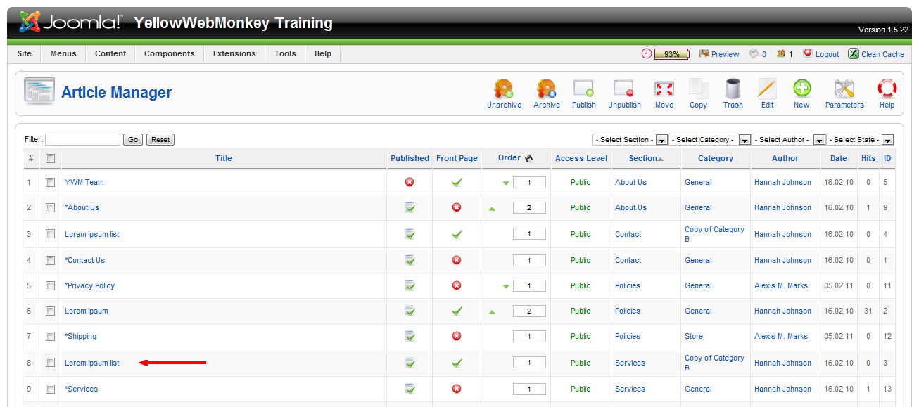Toggle published status of *Privacy Policy
The height and width of the screenshot is (407, 919).
coord(410,285)
